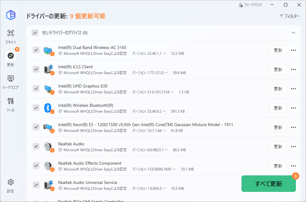
Task: Update the Intel Dual Band Wireless-AC 3165 driver
Action: [x=278, y=50]
